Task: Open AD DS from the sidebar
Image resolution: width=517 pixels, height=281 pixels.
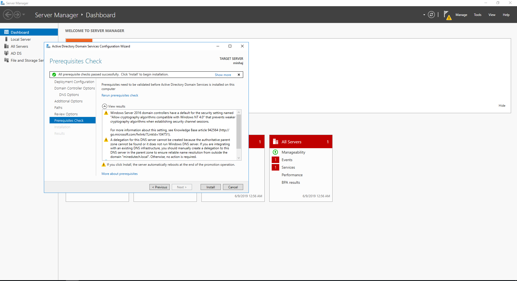Action: (16, 53)
